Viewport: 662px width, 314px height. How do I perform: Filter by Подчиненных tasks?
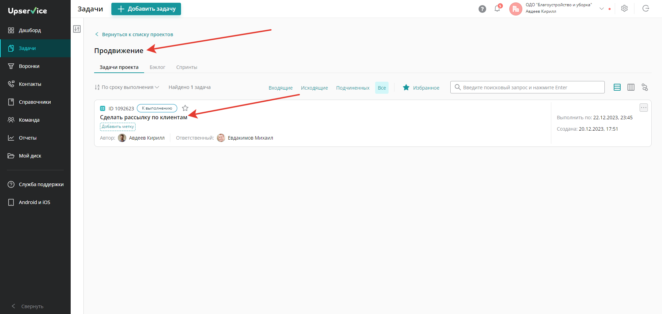[353, 88]
